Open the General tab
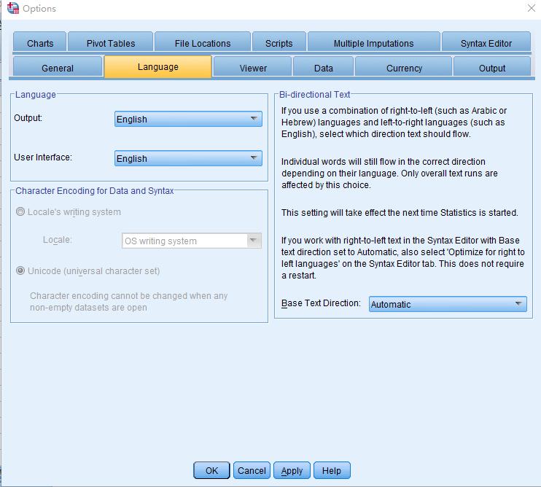 [58, 68]
